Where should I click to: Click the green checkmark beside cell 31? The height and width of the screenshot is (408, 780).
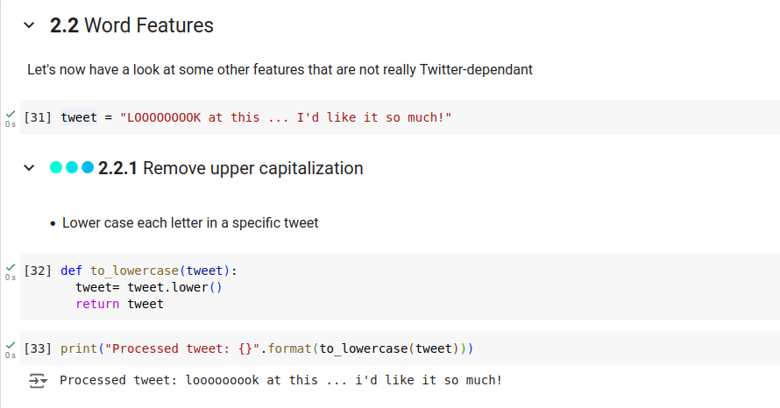10,115
